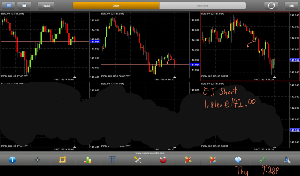Toggle the green chain link charts icon
Image resolution: width=300 pixels, height=176 pixels.
pyautogui.click(x=263, y=160)
